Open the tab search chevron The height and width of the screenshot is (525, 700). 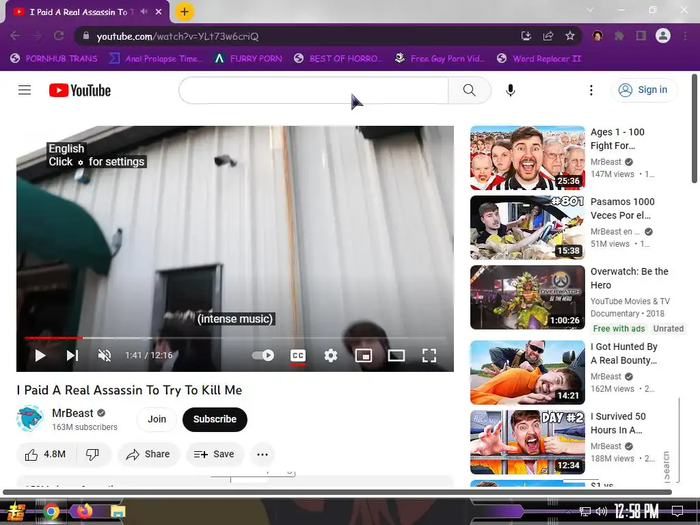[x=590, y=10]
